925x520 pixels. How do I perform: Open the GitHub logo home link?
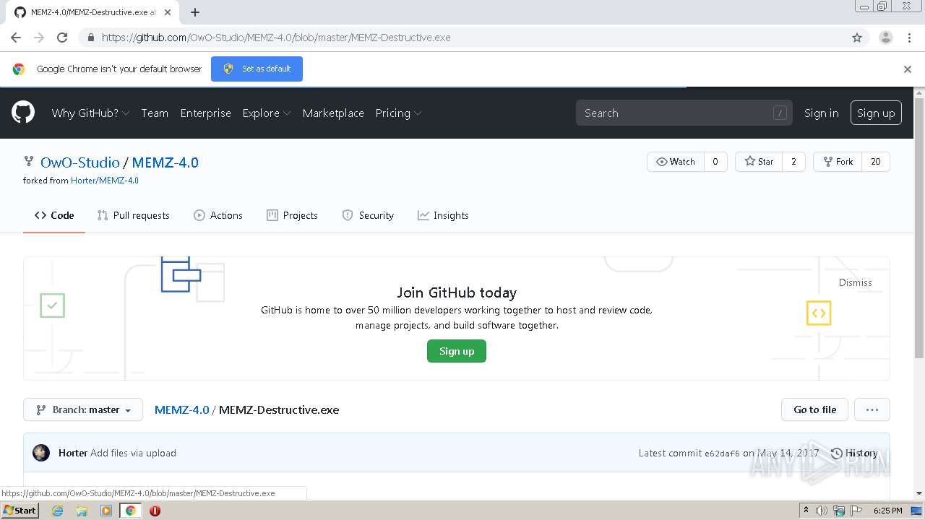[23, 113]
